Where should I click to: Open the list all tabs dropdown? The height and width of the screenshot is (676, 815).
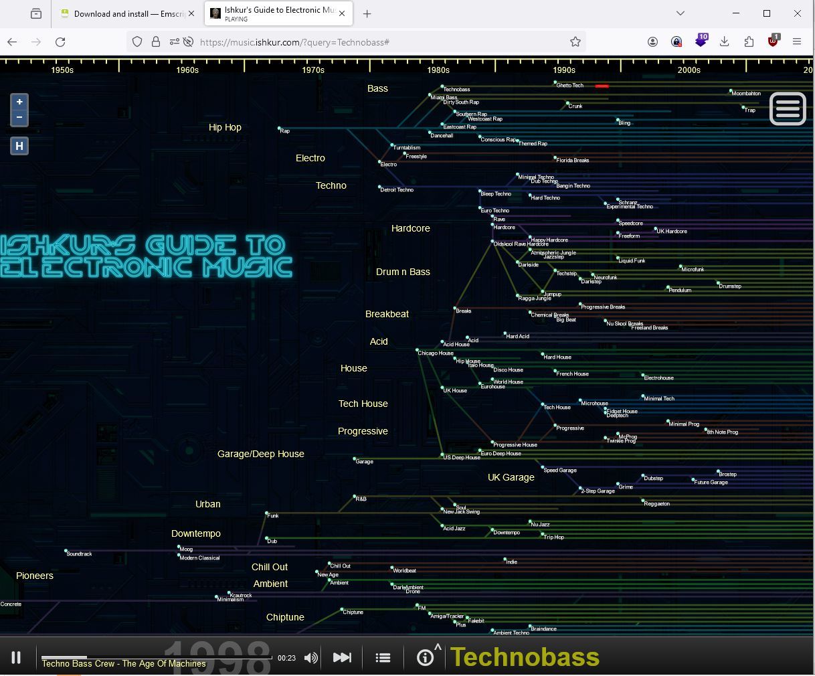click(680, 13)
